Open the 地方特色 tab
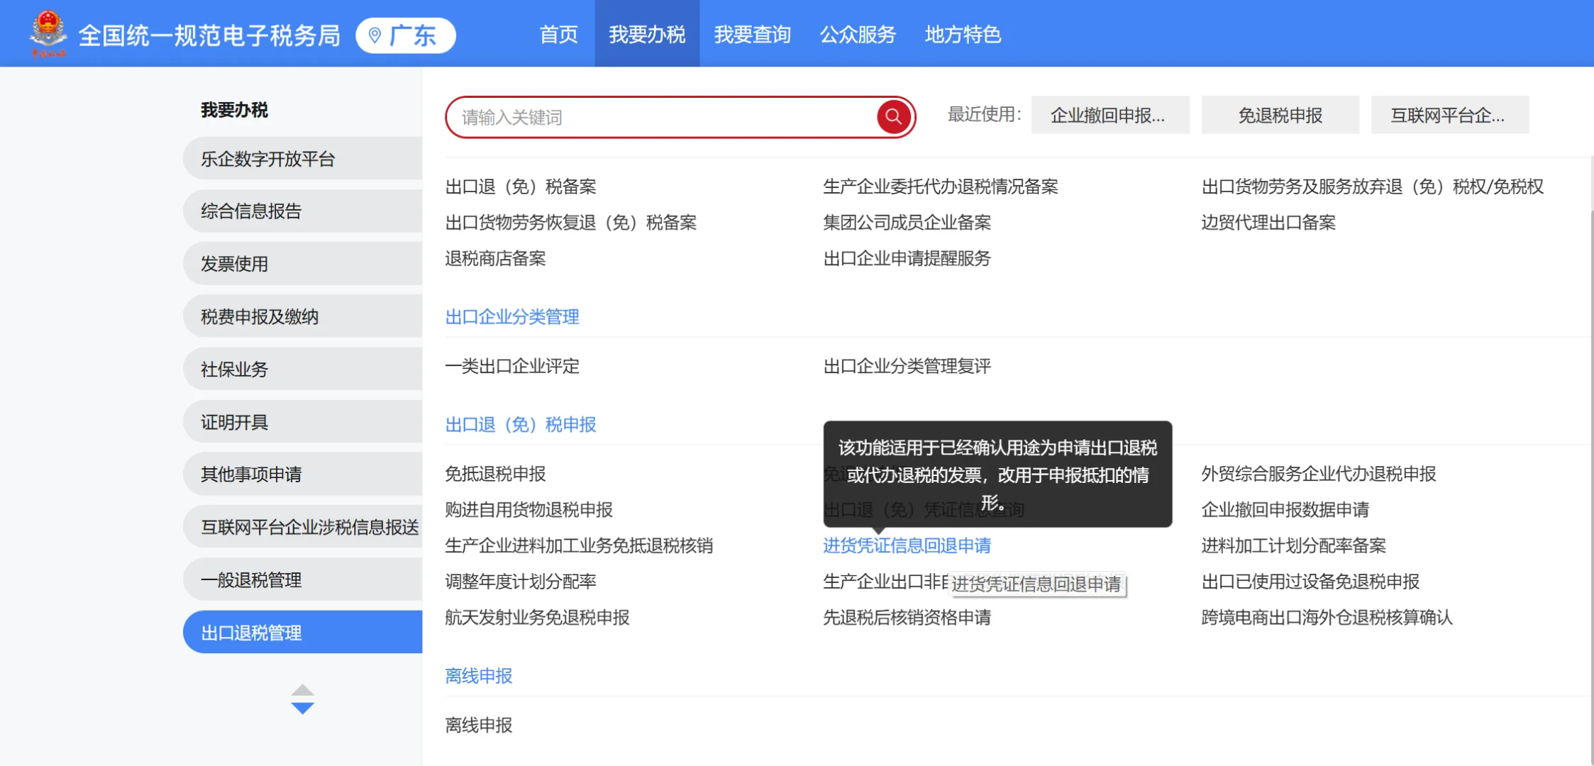The height and width of the screenshot is (766, 1594). 963,35
